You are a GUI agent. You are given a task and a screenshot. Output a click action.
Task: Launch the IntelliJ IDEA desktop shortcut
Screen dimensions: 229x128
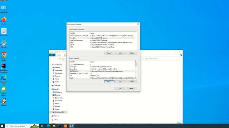[4, 68]
